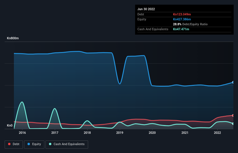The height and width of the screenshot is (153, 238).
Task: Click the blue Equity legend dot
Action: click(29, 144)
